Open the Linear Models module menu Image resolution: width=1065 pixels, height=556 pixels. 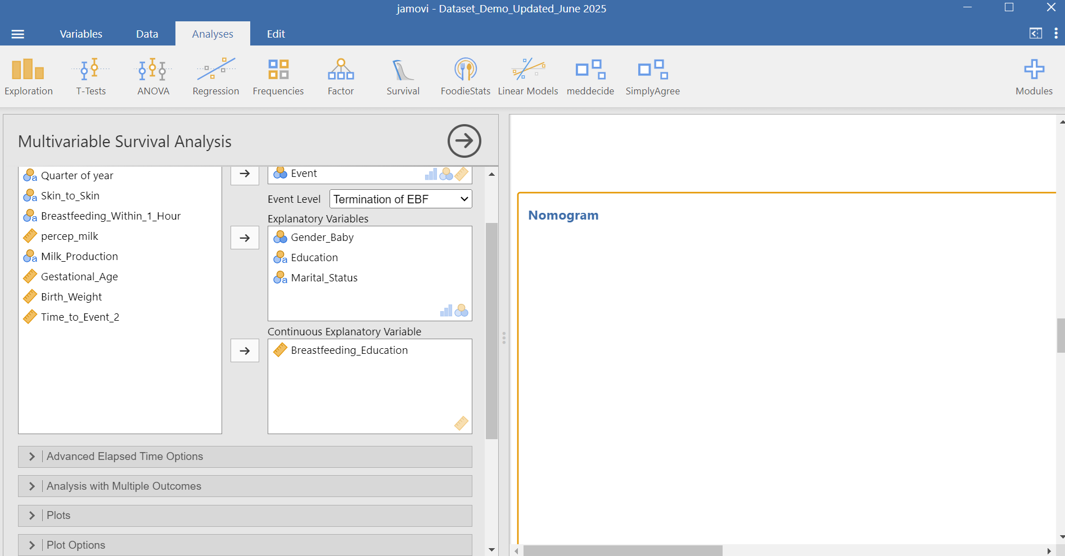(x=528, y=77)
